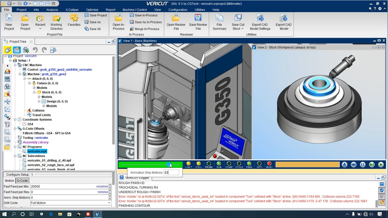Click the Save As In-Process button
Viewport: 388px width, 218px height.
pyautogui.click(x=145, y=22)
